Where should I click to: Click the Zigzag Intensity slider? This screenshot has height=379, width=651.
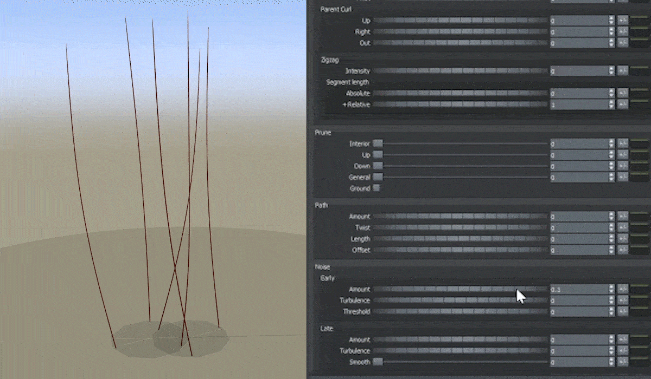pyautogui.click(x=461, y=71)
